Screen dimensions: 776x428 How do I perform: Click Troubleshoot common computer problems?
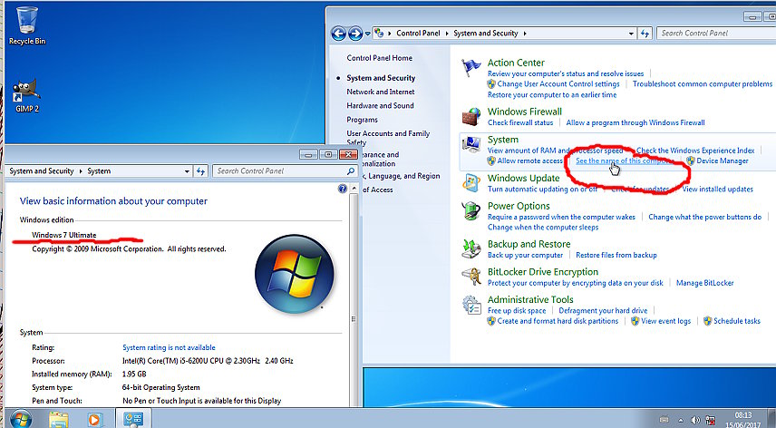703,84
